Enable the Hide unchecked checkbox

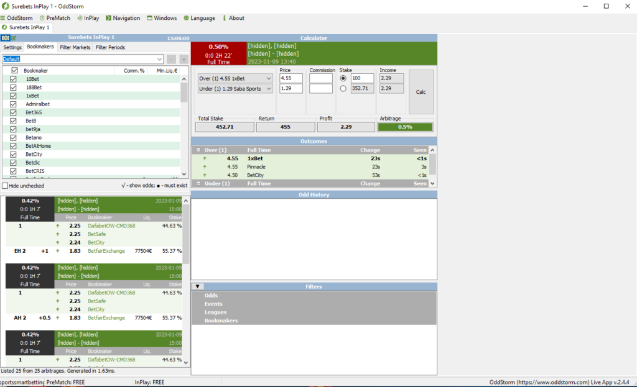[4, 186]
